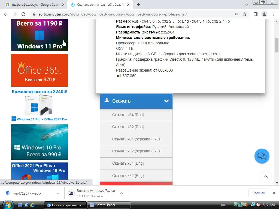Close the downloads bar
This screenshot has height=209, width=279.
click(274, 193)
